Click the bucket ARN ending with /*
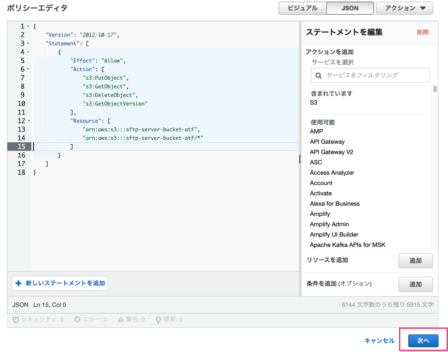 (x=143, y=138)
